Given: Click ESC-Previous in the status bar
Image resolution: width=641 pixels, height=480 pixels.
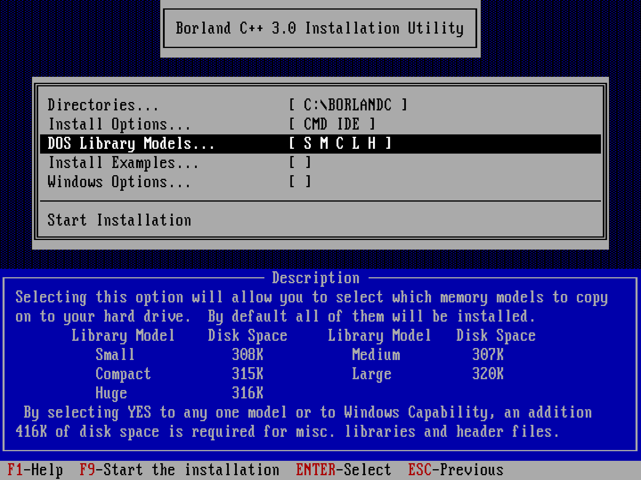Looking at the screenshot, I should pos(456,470).
